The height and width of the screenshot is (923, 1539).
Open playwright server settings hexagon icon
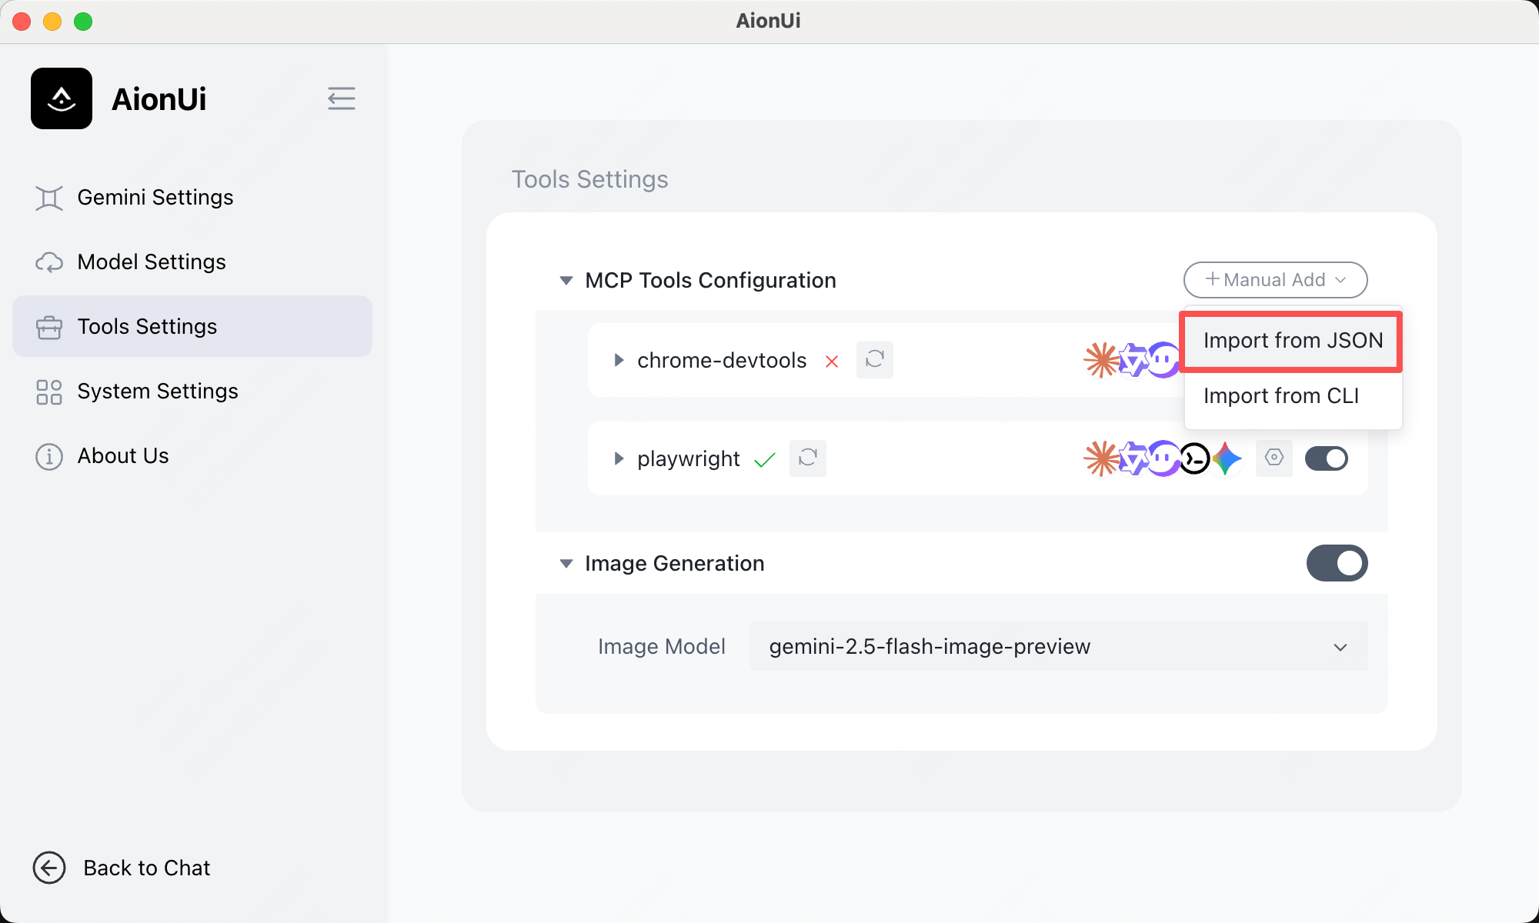pos(1274,458)
